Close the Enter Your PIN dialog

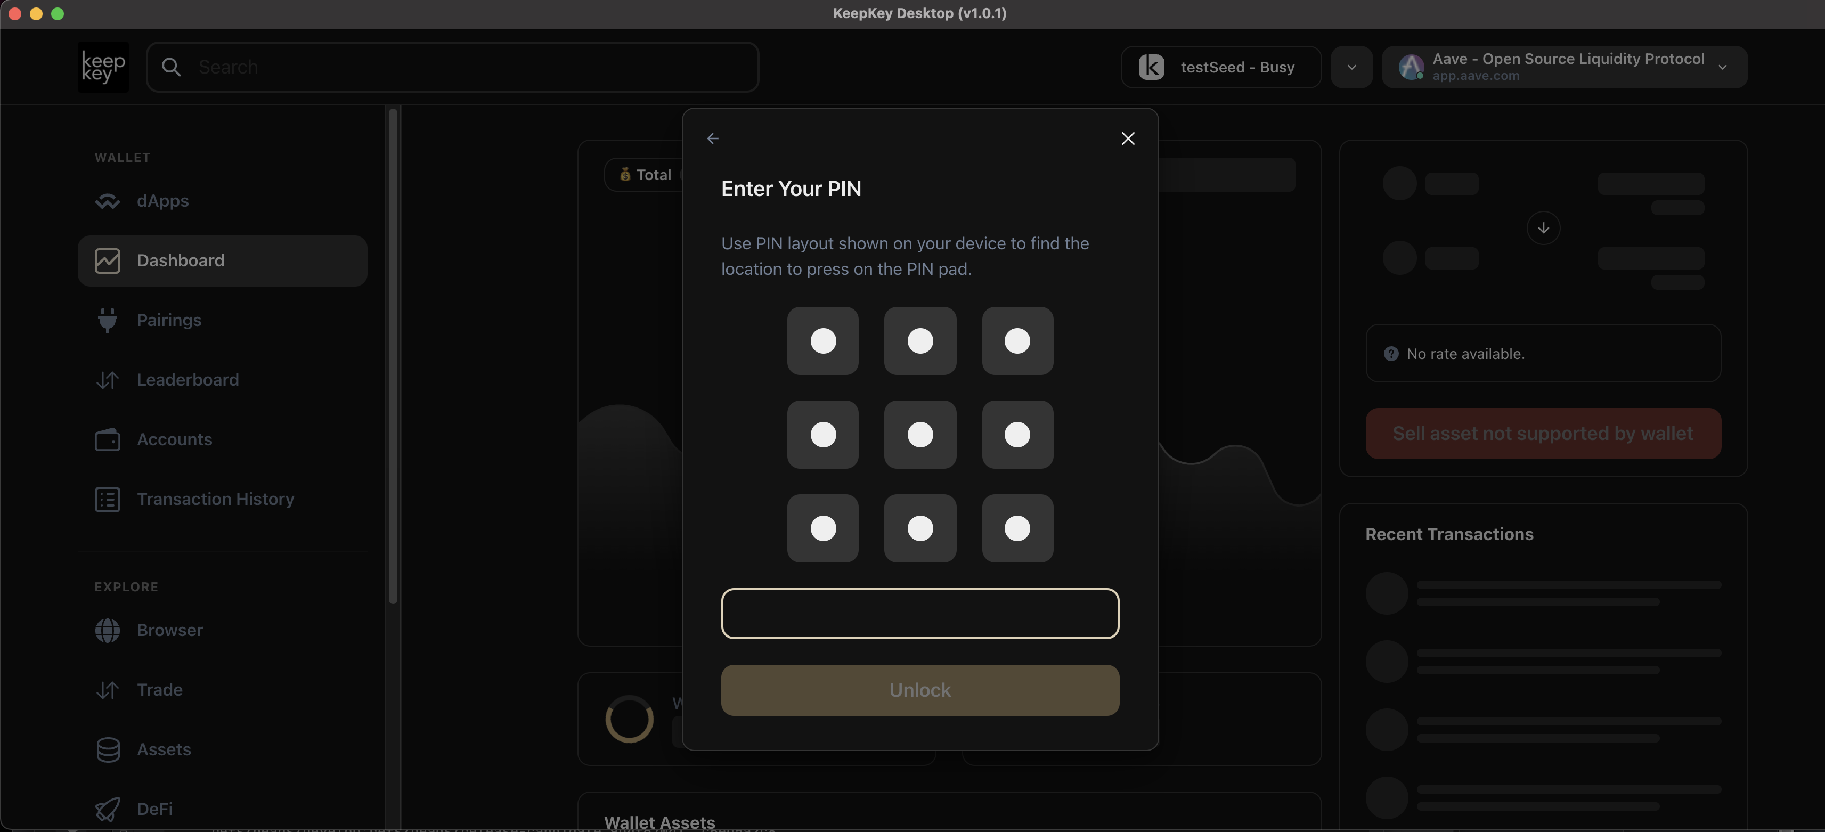coord(1128,138)
